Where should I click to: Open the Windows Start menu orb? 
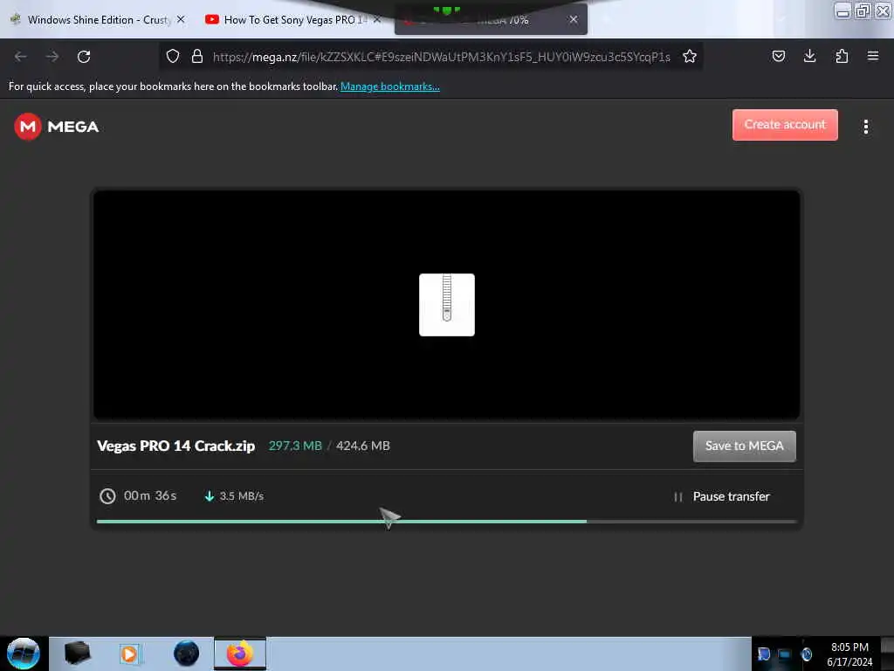(x=24, y=654)
